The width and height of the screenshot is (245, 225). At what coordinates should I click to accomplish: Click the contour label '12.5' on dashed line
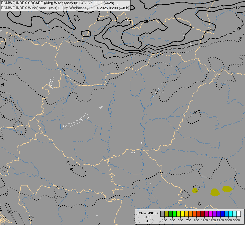[240, 27]
